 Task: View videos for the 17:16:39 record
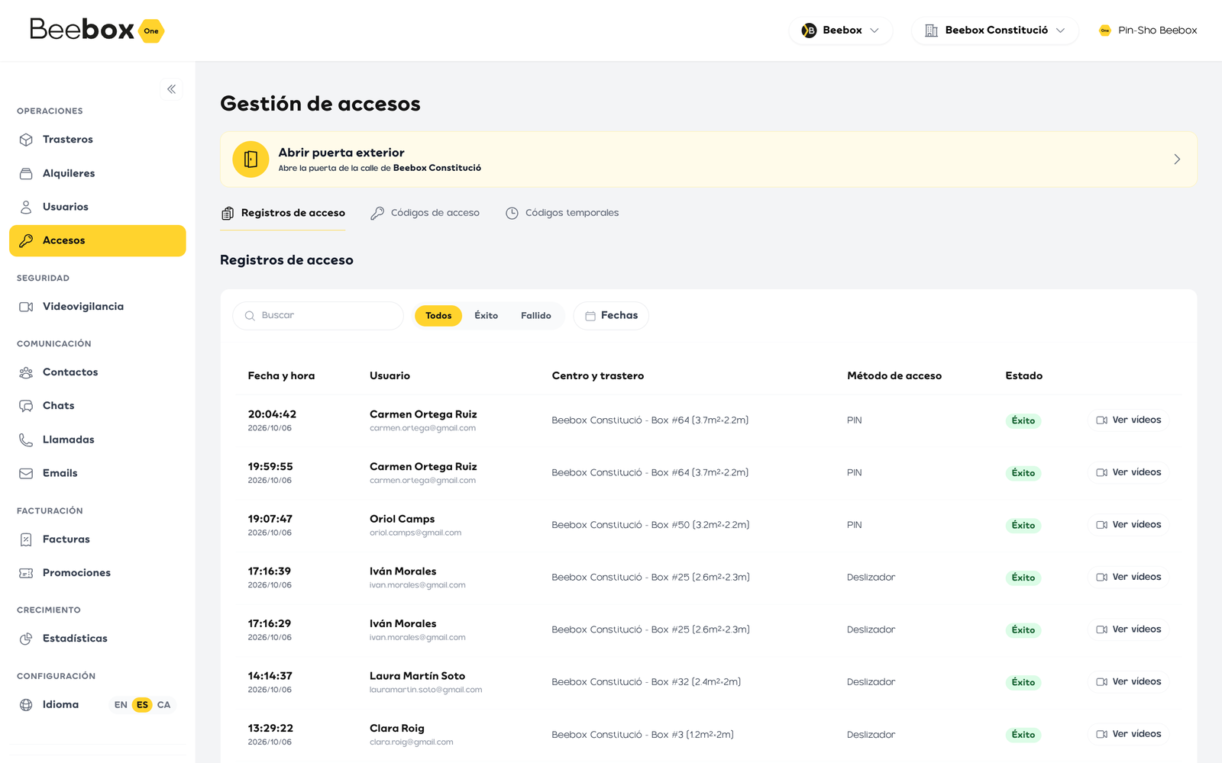(x=1129, y=578)
